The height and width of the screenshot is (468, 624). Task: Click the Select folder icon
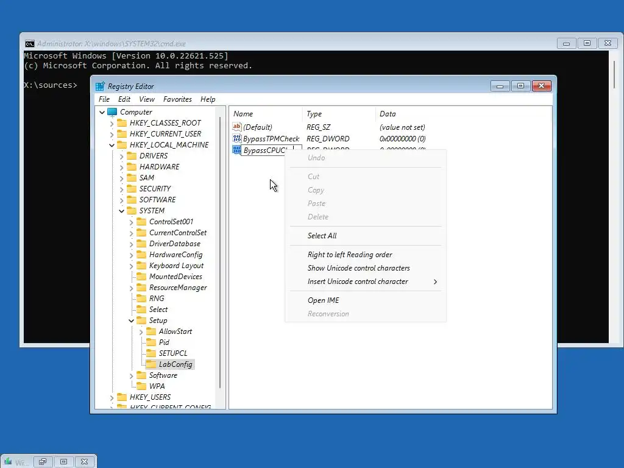141,309
